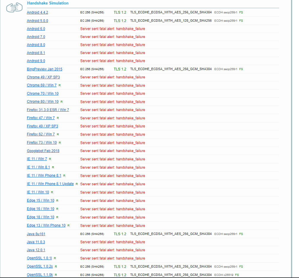The image size is (299, 278).
Task: Open the IE 11 / Win 8.1 link
Action: tap(38, 167)
